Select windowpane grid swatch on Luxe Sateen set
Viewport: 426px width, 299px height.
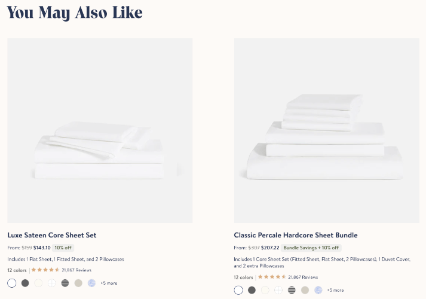(52, 283)
